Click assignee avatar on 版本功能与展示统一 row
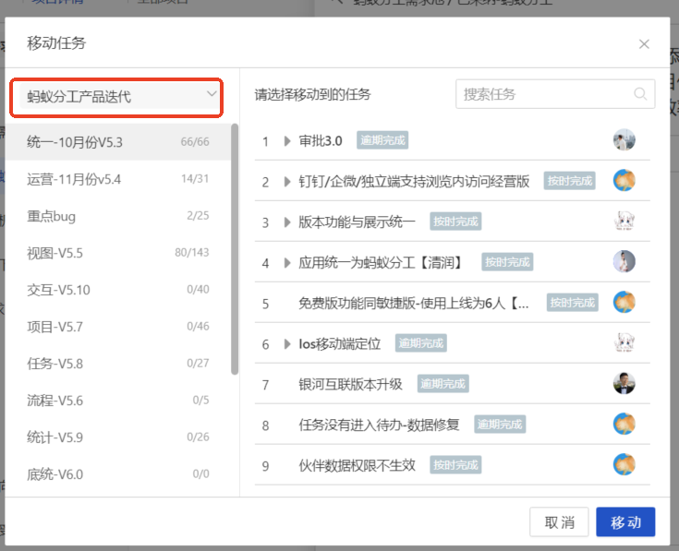The image size is (679, 551). coord(624,221)
